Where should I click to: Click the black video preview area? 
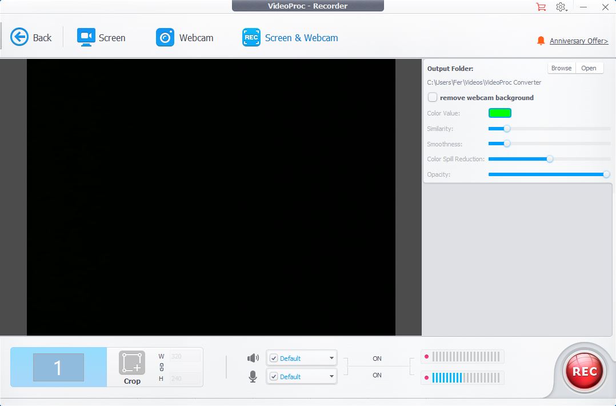click(211, 197)
